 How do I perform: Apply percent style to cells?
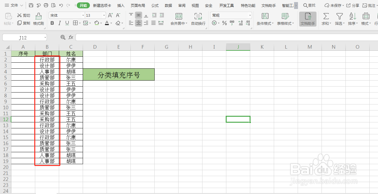pos(225,23)
